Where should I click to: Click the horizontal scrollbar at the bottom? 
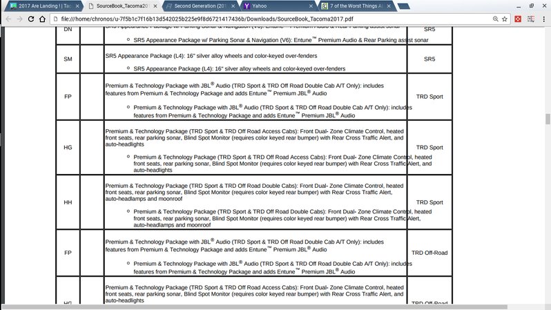tap(253, 307)
